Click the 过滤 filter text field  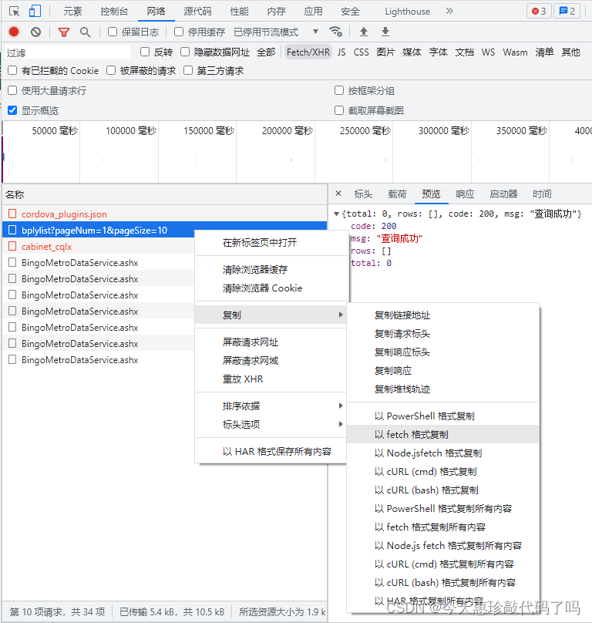tap(68, 52)
